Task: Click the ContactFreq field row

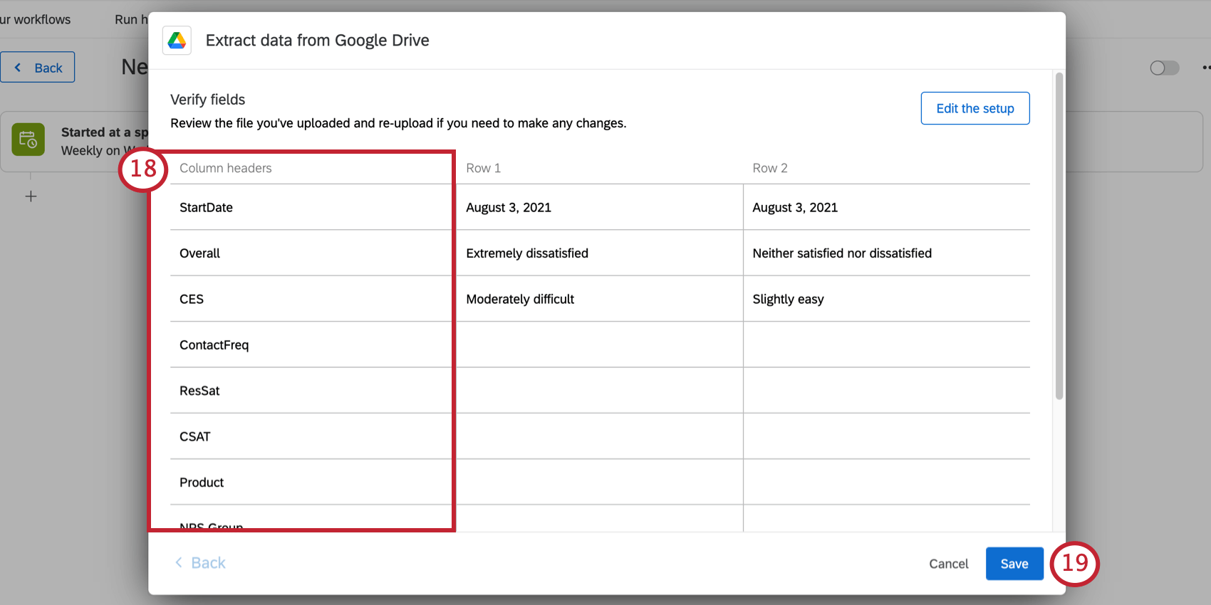Action: (x=600, y=344)
